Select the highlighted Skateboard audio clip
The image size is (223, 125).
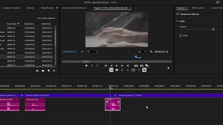coord(113,105)
